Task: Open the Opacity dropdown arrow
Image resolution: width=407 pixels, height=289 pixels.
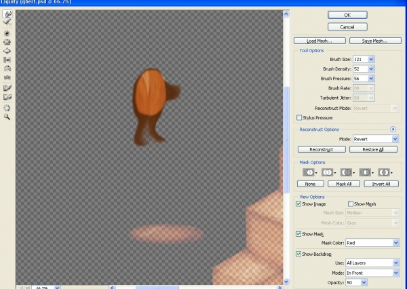Action: point(364,282)
